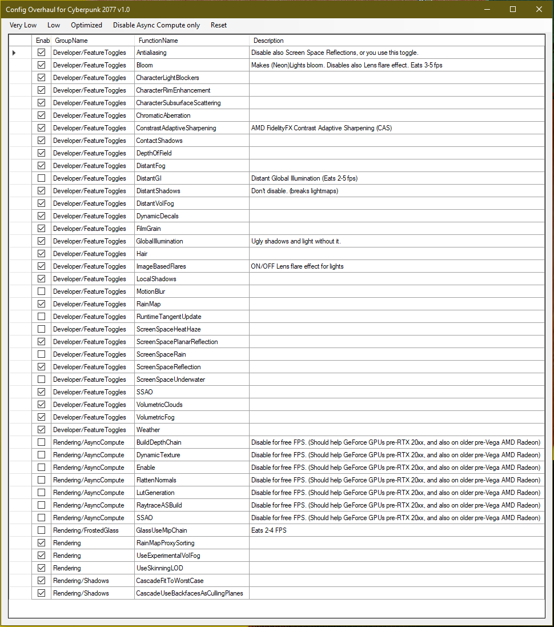This screenshot has width=554, height=627.
Task: Uncheck the FilmGrain checkbox
Action: (41, 228)
